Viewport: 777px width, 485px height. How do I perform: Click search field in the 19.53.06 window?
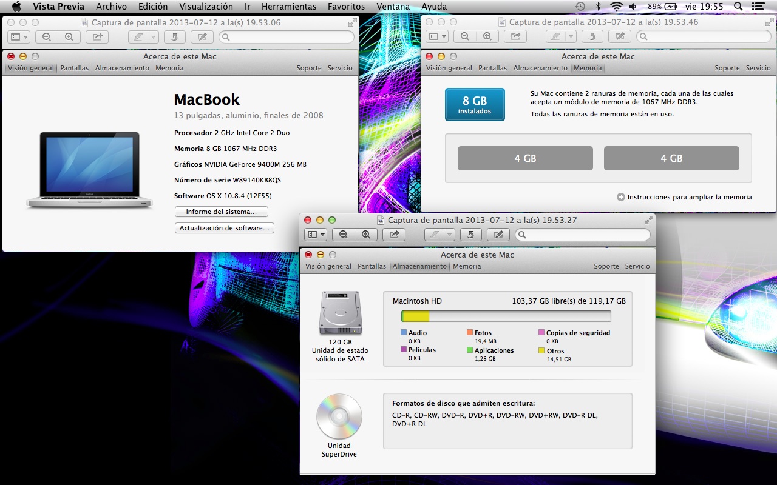[x=286, y=37]
